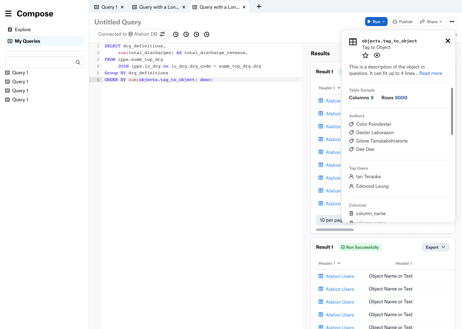
Task: Focus the sidebar search input field
Action: (x=45, y=62)
